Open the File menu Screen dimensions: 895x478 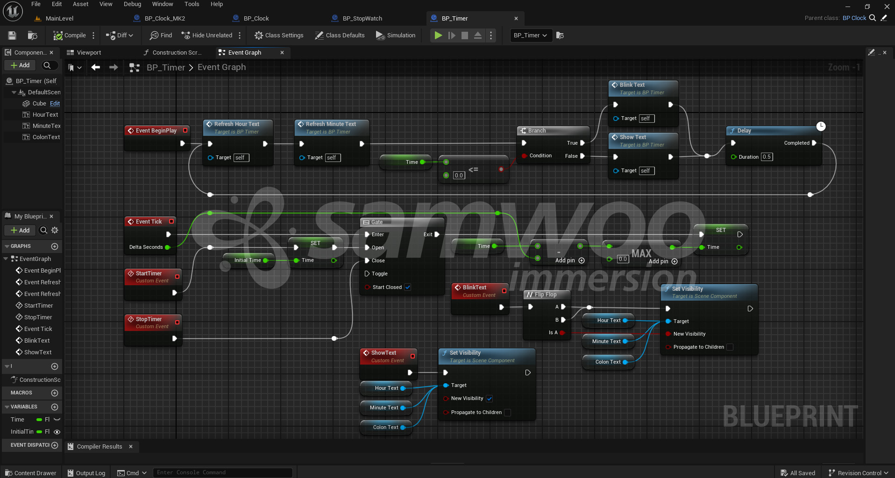(x=36, y=4)
